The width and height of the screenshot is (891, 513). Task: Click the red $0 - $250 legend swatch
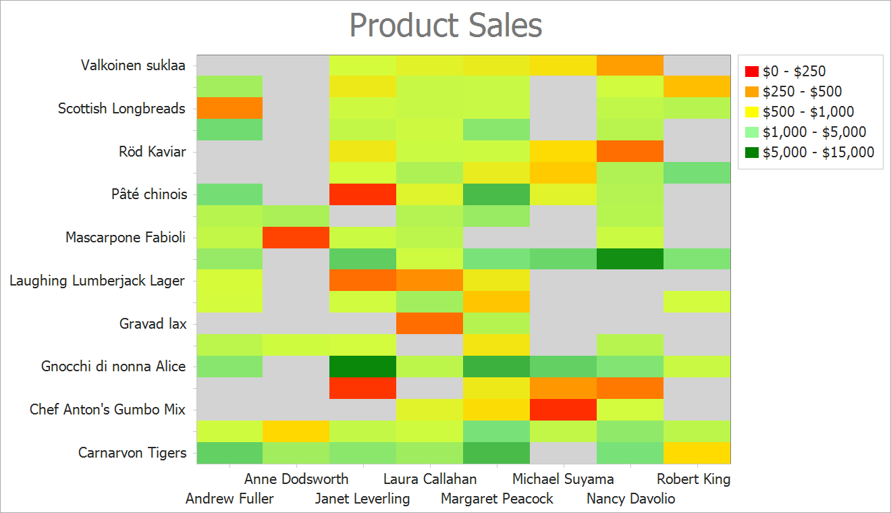click(x=752, y=72)
